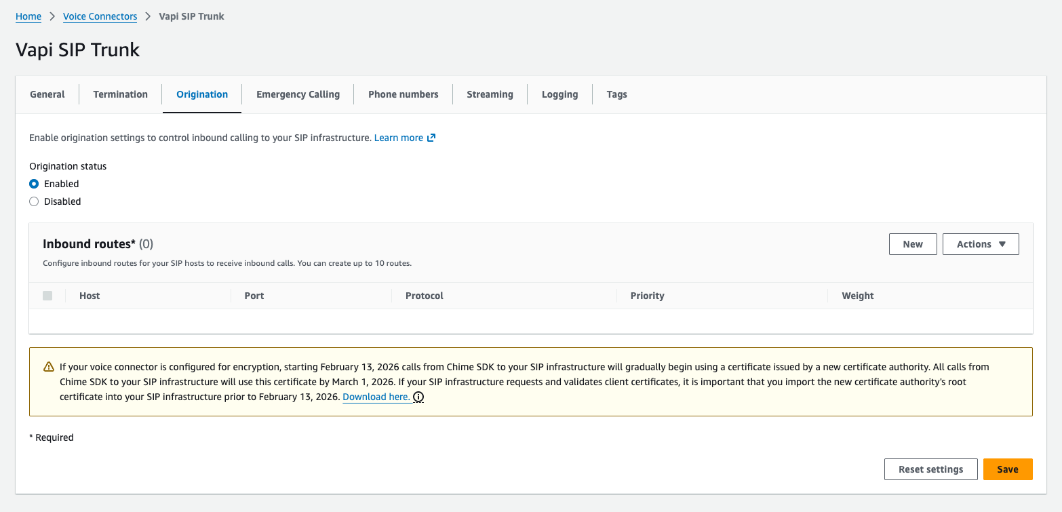The width and height of the screenshot is (1062, 512).
Task: Check the select-all inbound routes checkbox
Action: (47, 296)
